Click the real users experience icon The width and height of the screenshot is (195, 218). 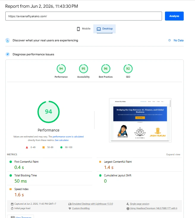7,40
